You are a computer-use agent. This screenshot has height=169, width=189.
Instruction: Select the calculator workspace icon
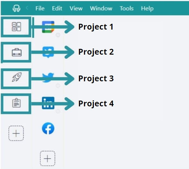click(x=16, y=27)
